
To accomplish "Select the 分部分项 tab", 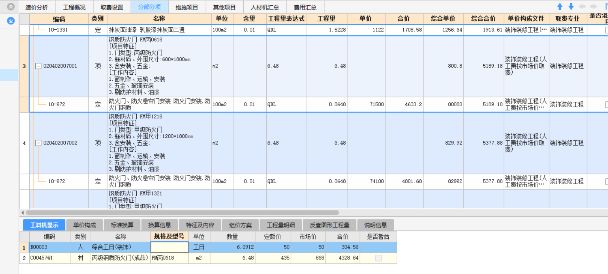I will click(x=149, y=7).
